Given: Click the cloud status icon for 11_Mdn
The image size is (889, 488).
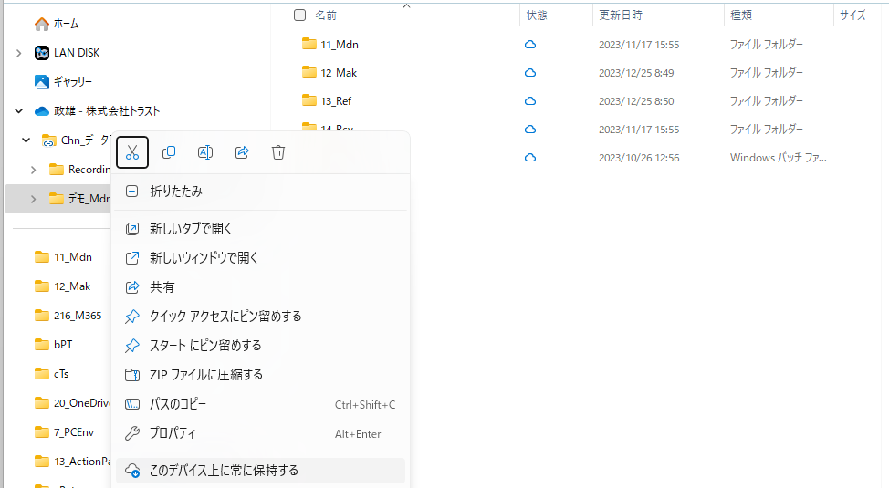Looking at the screenshot, I should pyautogui.click(x=530, y=45).
